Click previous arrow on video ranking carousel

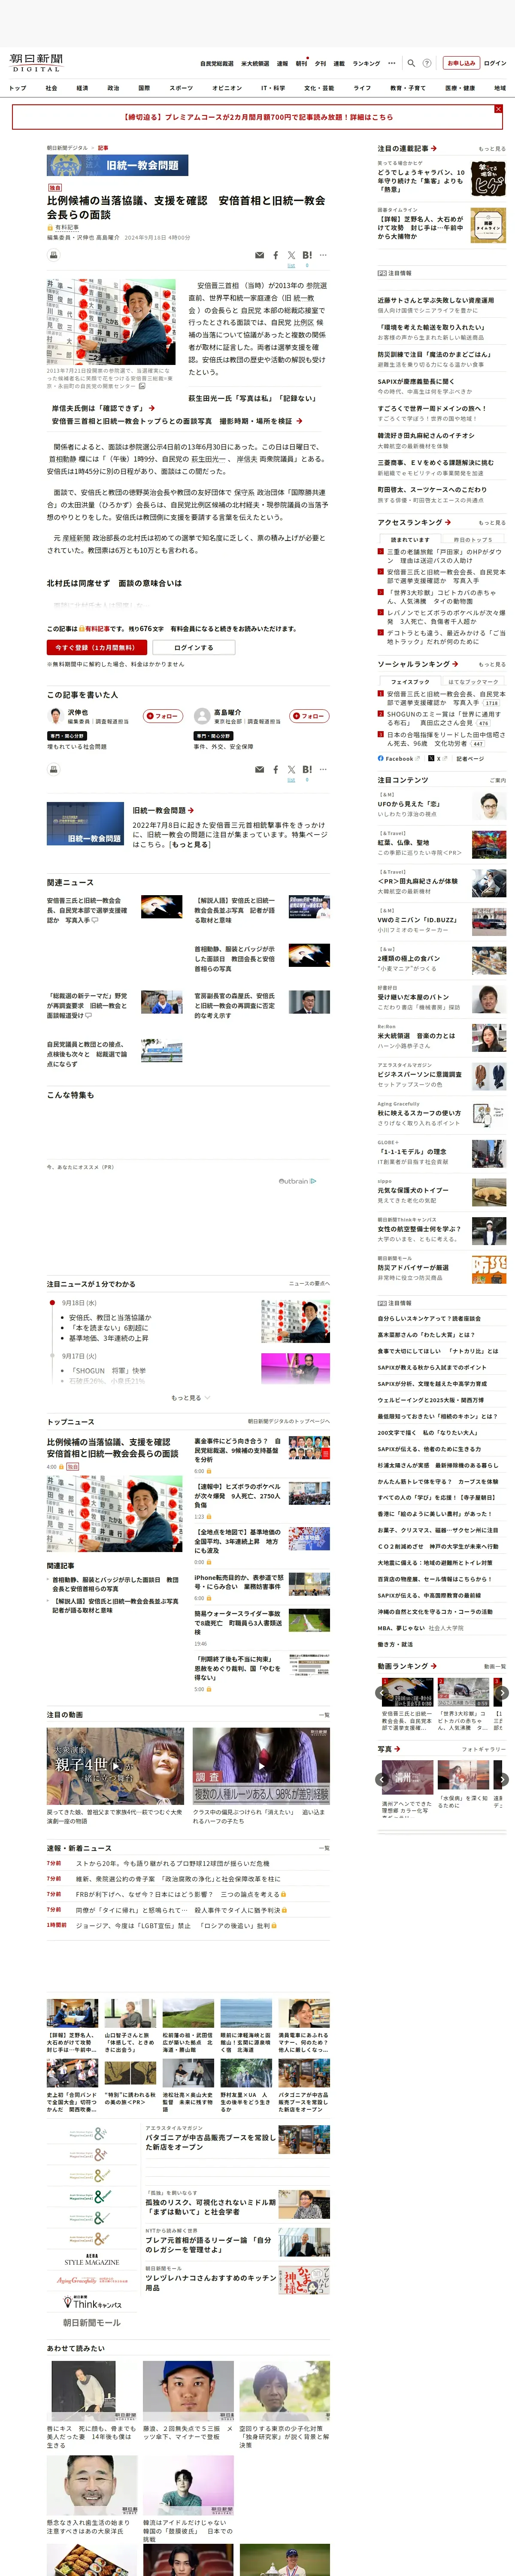pyautogui.click(x=381, y=1693)
